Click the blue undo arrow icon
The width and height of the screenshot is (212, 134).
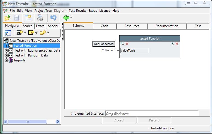point(53,18)
